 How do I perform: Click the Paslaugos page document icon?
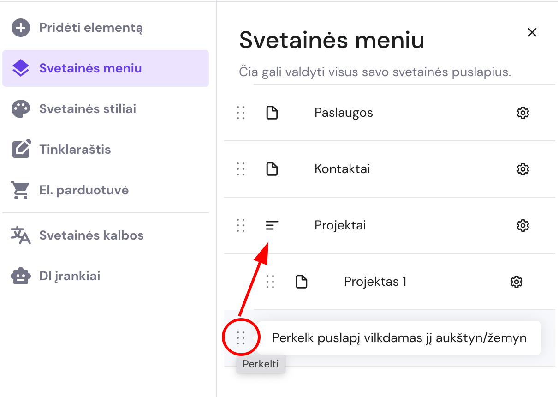[x=272, y=113]
